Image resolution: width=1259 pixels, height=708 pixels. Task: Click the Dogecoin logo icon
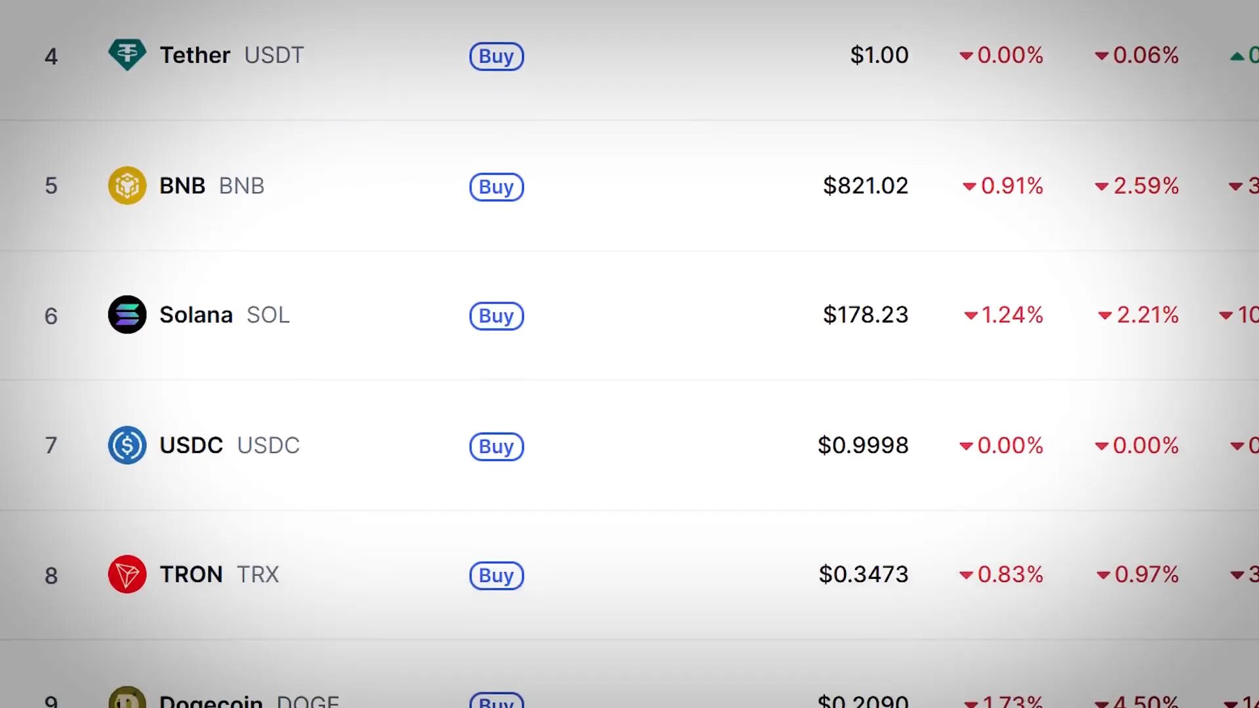click(127, 699)
